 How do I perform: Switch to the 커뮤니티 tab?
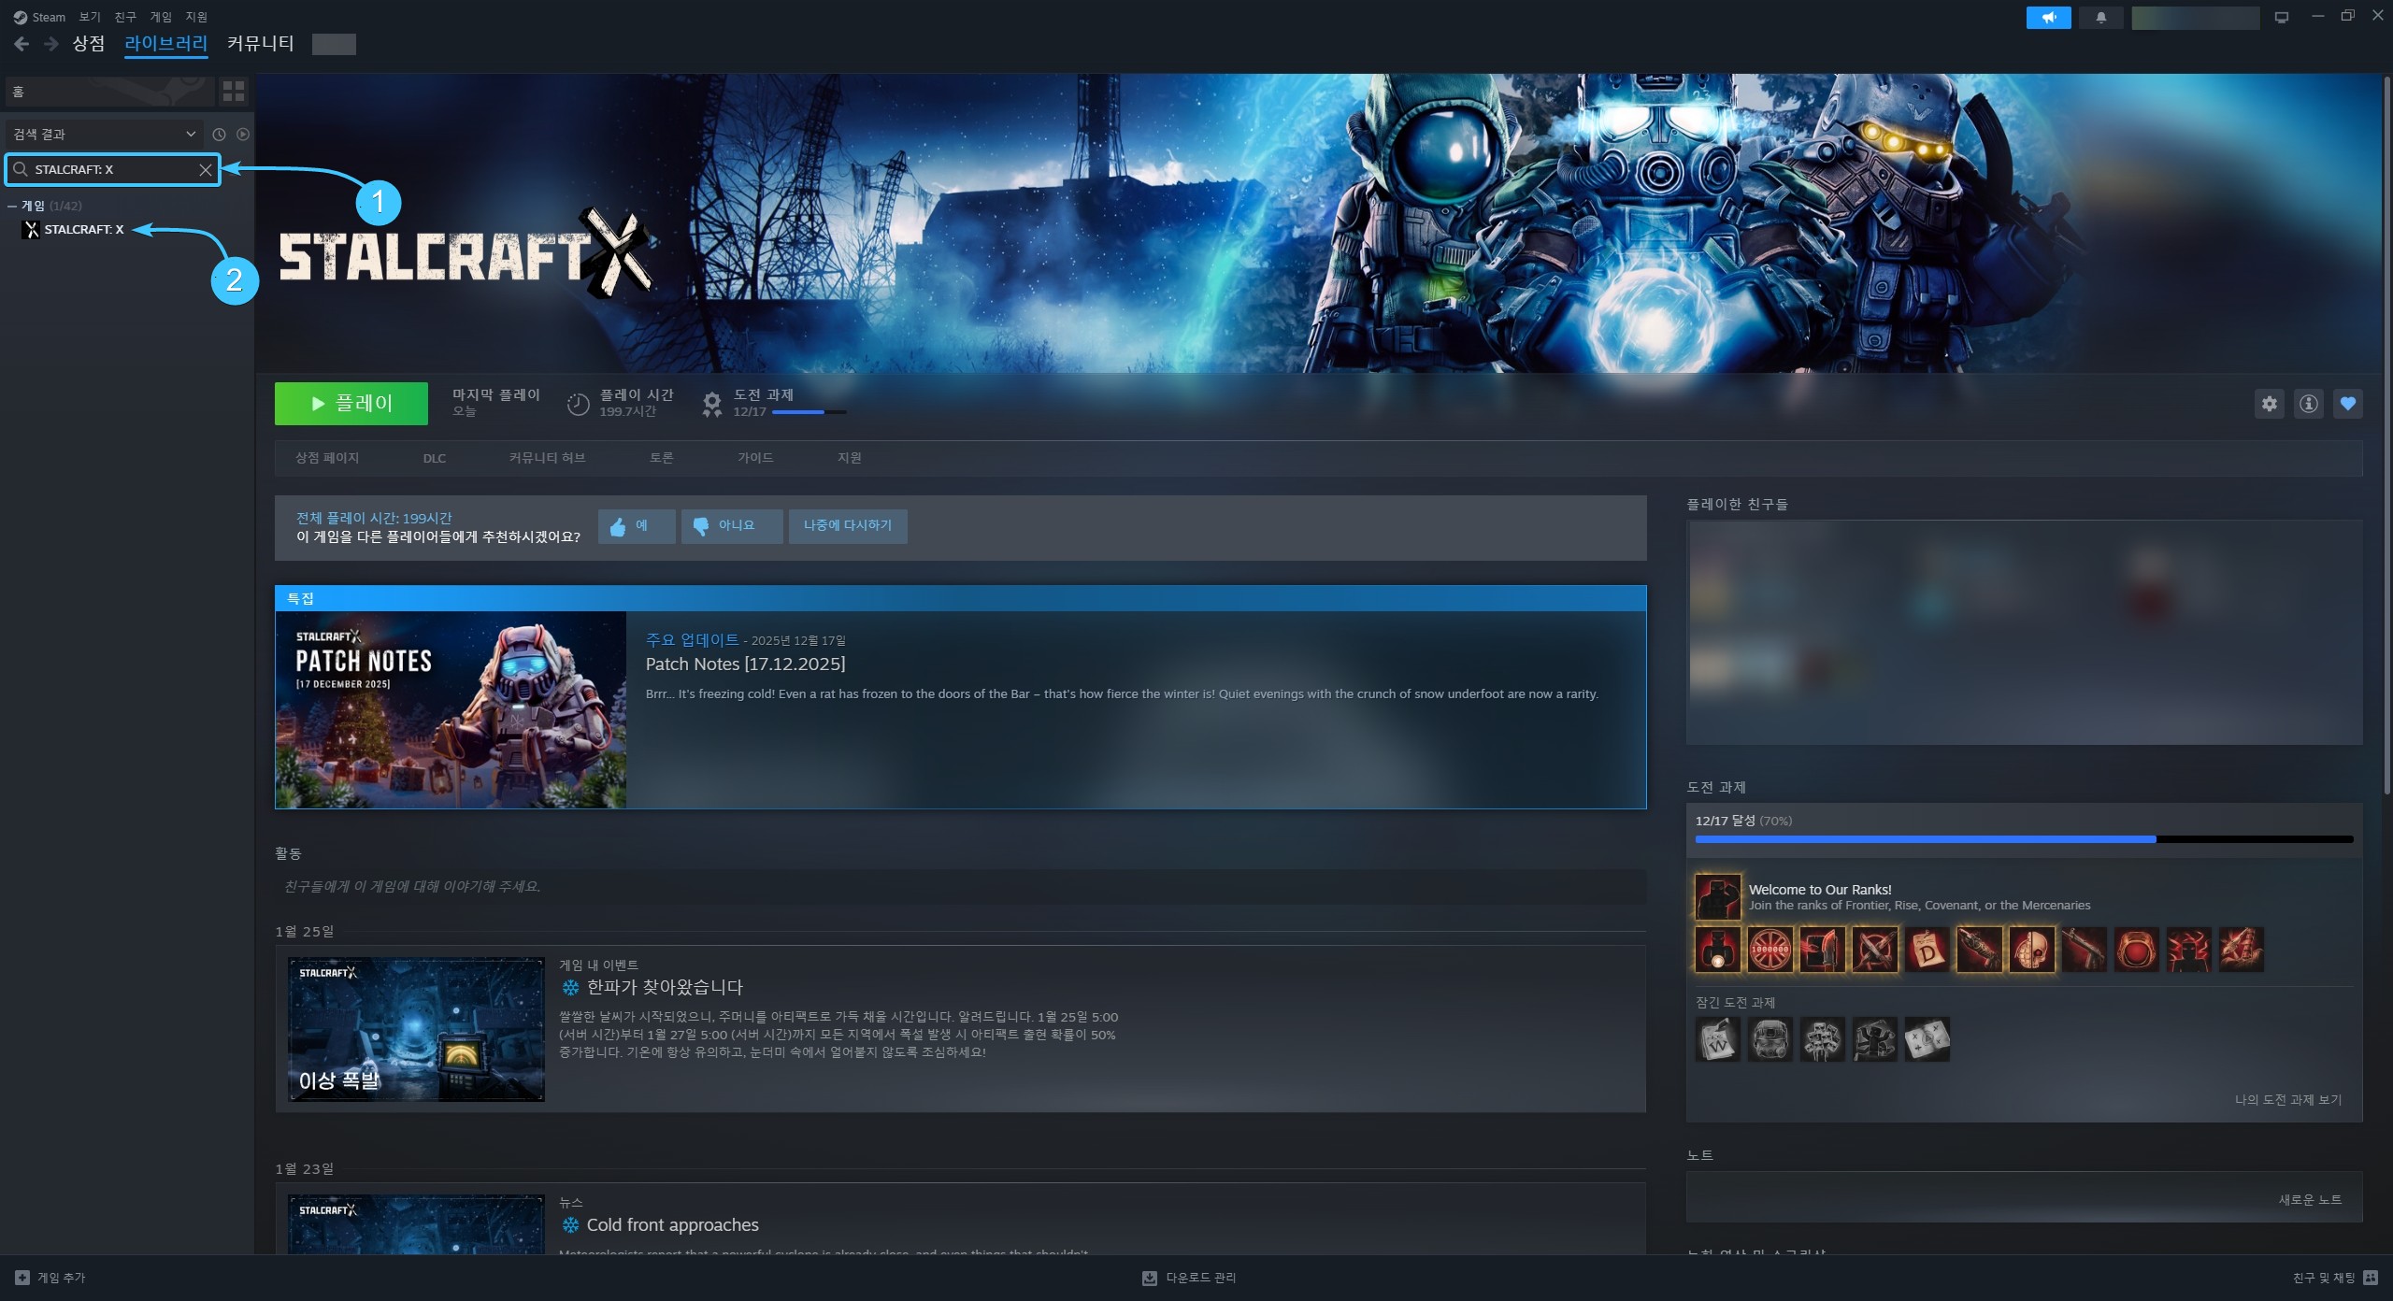[x=260, y=44]
